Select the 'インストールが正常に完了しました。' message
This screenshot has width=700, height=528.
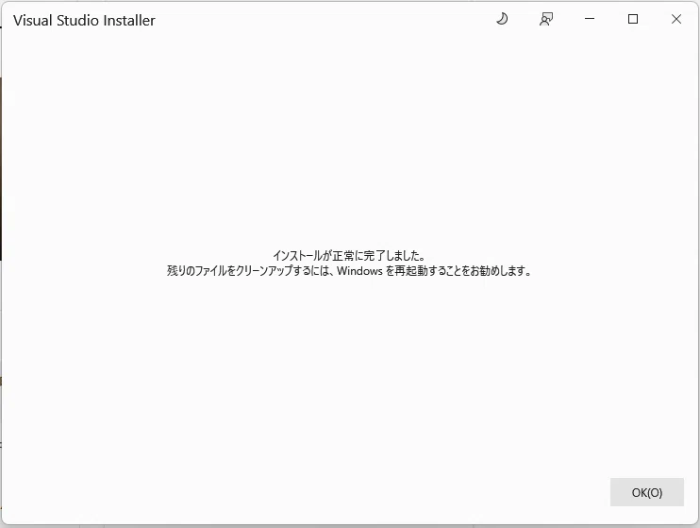[x=349, y=256]
